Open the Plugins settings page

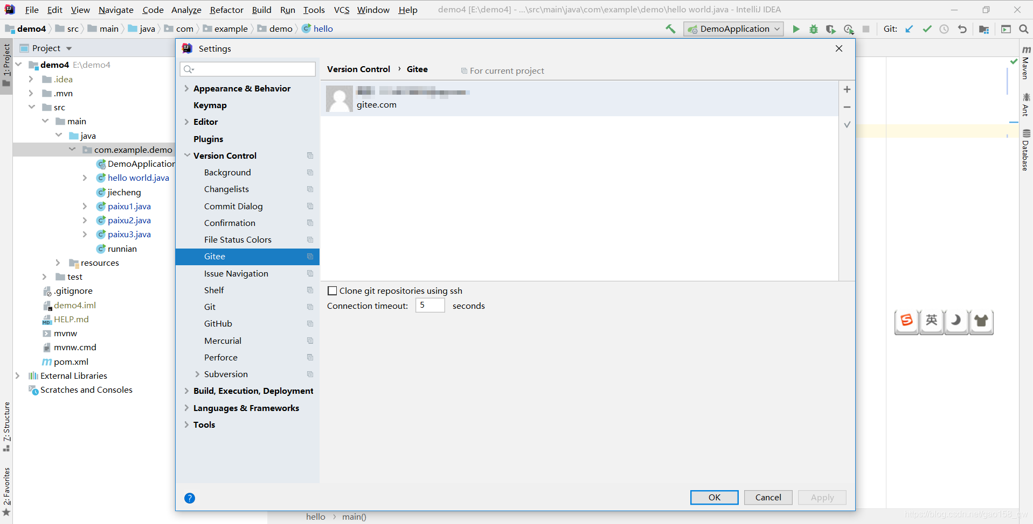point(208,139)
